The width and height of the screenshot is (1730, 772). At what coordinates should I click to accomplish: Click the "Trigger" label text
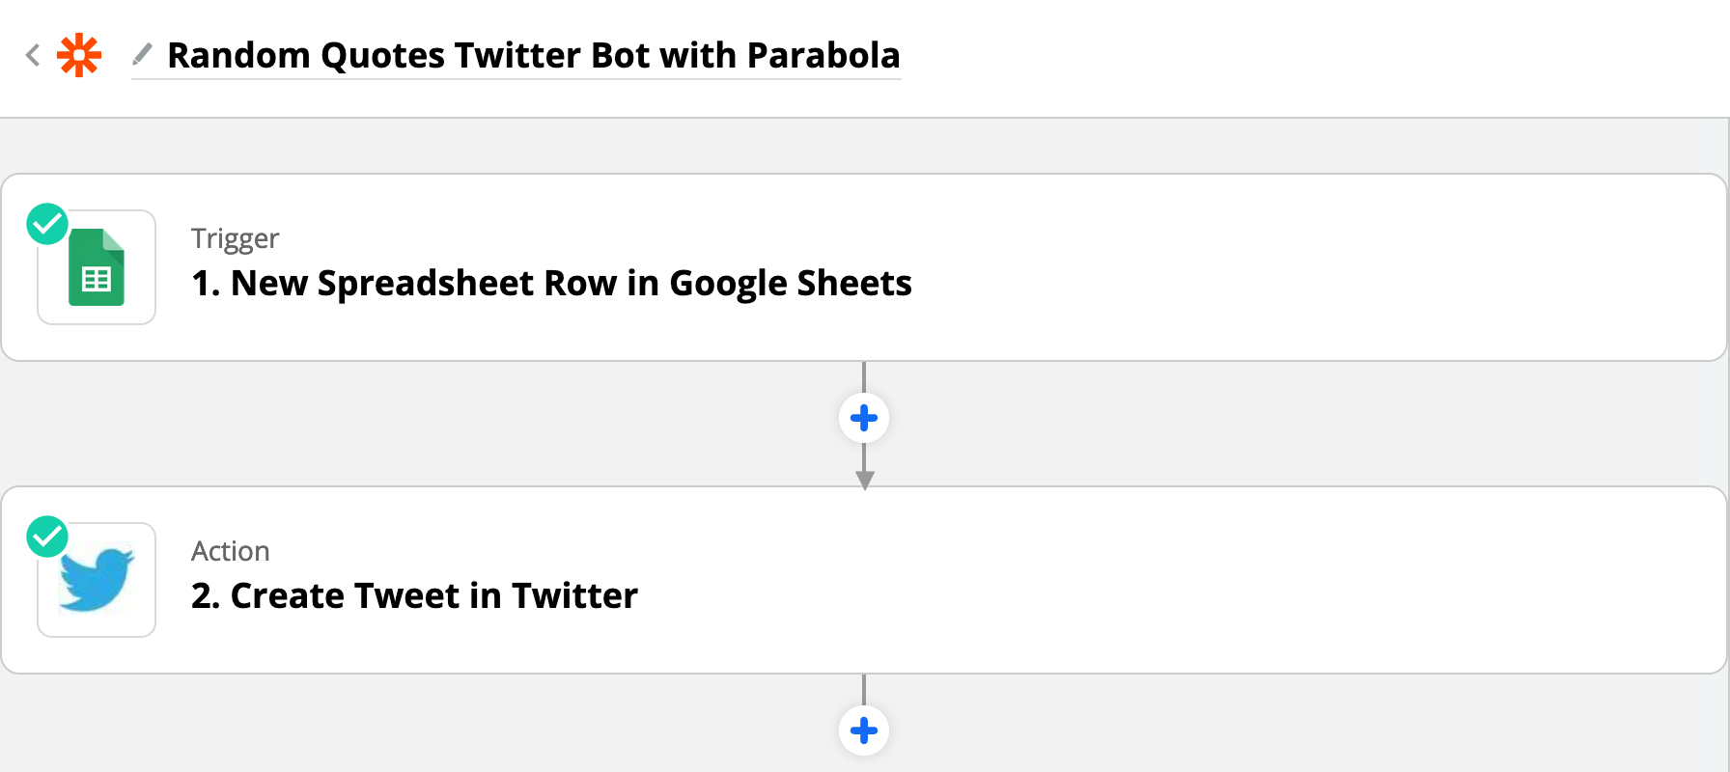[235, 238]
